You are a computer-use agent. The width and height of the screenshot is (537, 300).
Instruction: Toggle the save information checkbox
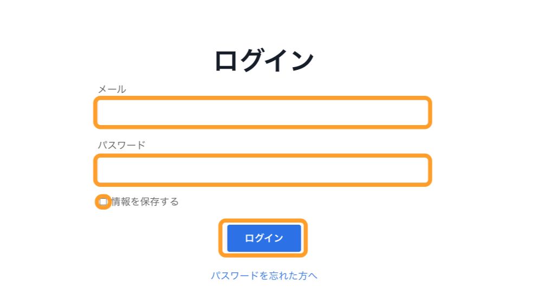(x=103, y=202)
